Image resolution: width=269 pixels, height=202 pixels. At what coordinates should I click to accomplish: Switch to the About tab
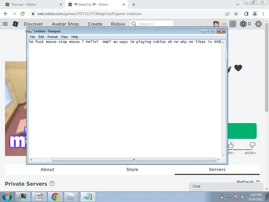[x=47, y=170]
